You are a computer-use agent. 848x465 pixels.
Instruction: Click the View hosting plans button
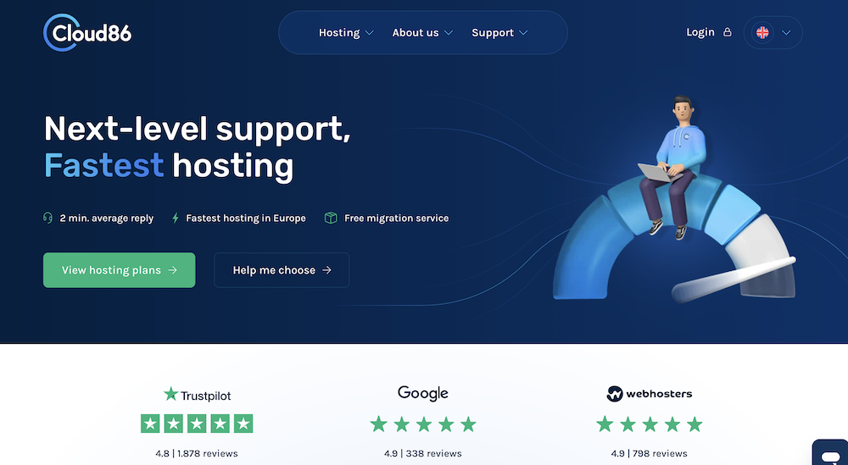(119, 270)
